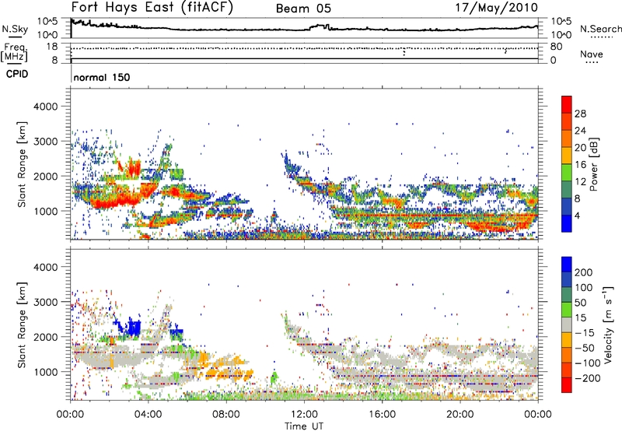The width and height of the screenshot is (622, 431).
Task: Click the date "17/May/2010"
Action: [x=496, y=8]
